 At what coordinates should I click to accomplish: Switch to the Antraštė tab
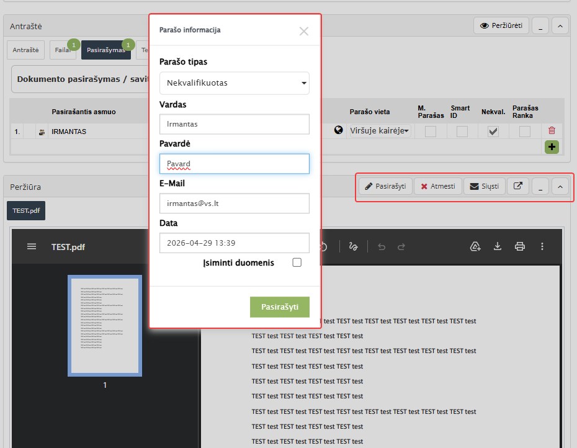(26, 50)
